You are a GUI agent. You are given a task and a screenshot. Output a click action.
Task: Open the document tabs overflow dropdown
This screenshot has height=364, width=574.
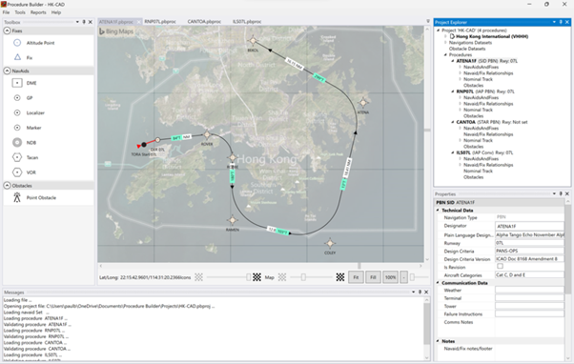click(x=428, y=22)
